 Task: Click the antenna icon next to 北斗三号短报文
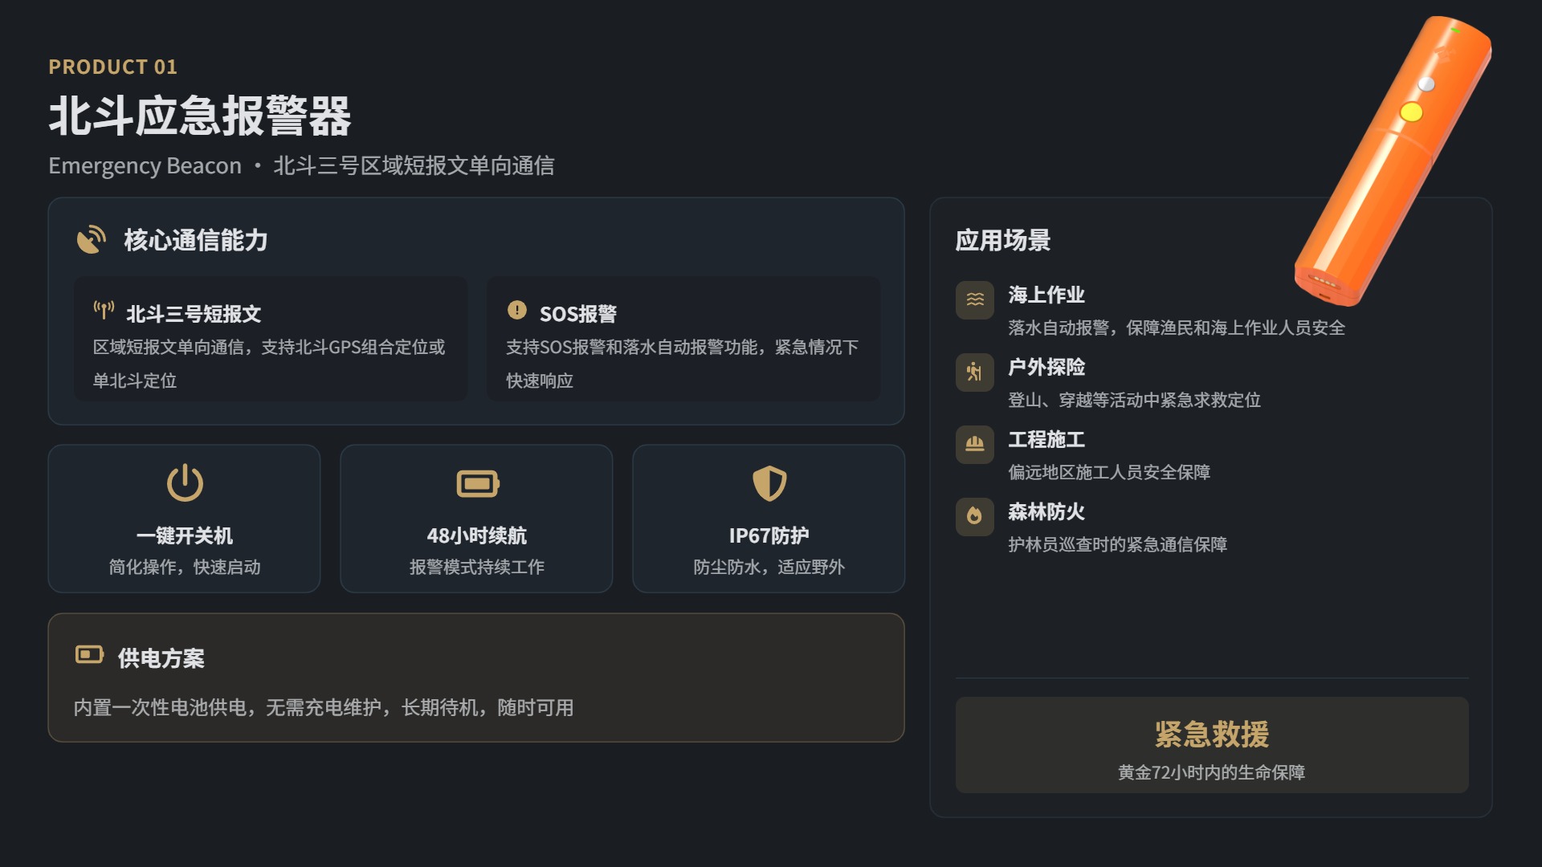tap(104, 310)
